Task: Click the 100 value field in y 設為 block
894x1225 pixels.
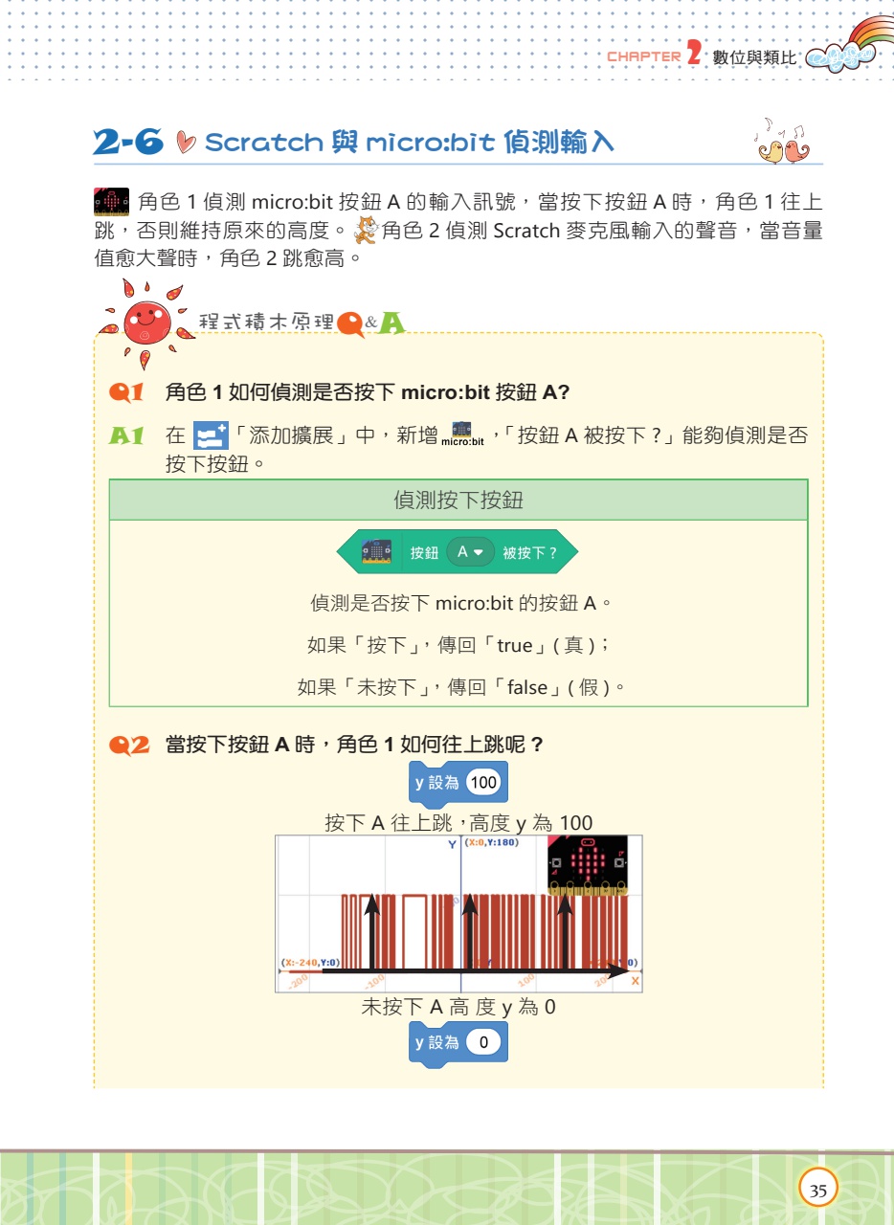Action: click(x=484, y=783)
